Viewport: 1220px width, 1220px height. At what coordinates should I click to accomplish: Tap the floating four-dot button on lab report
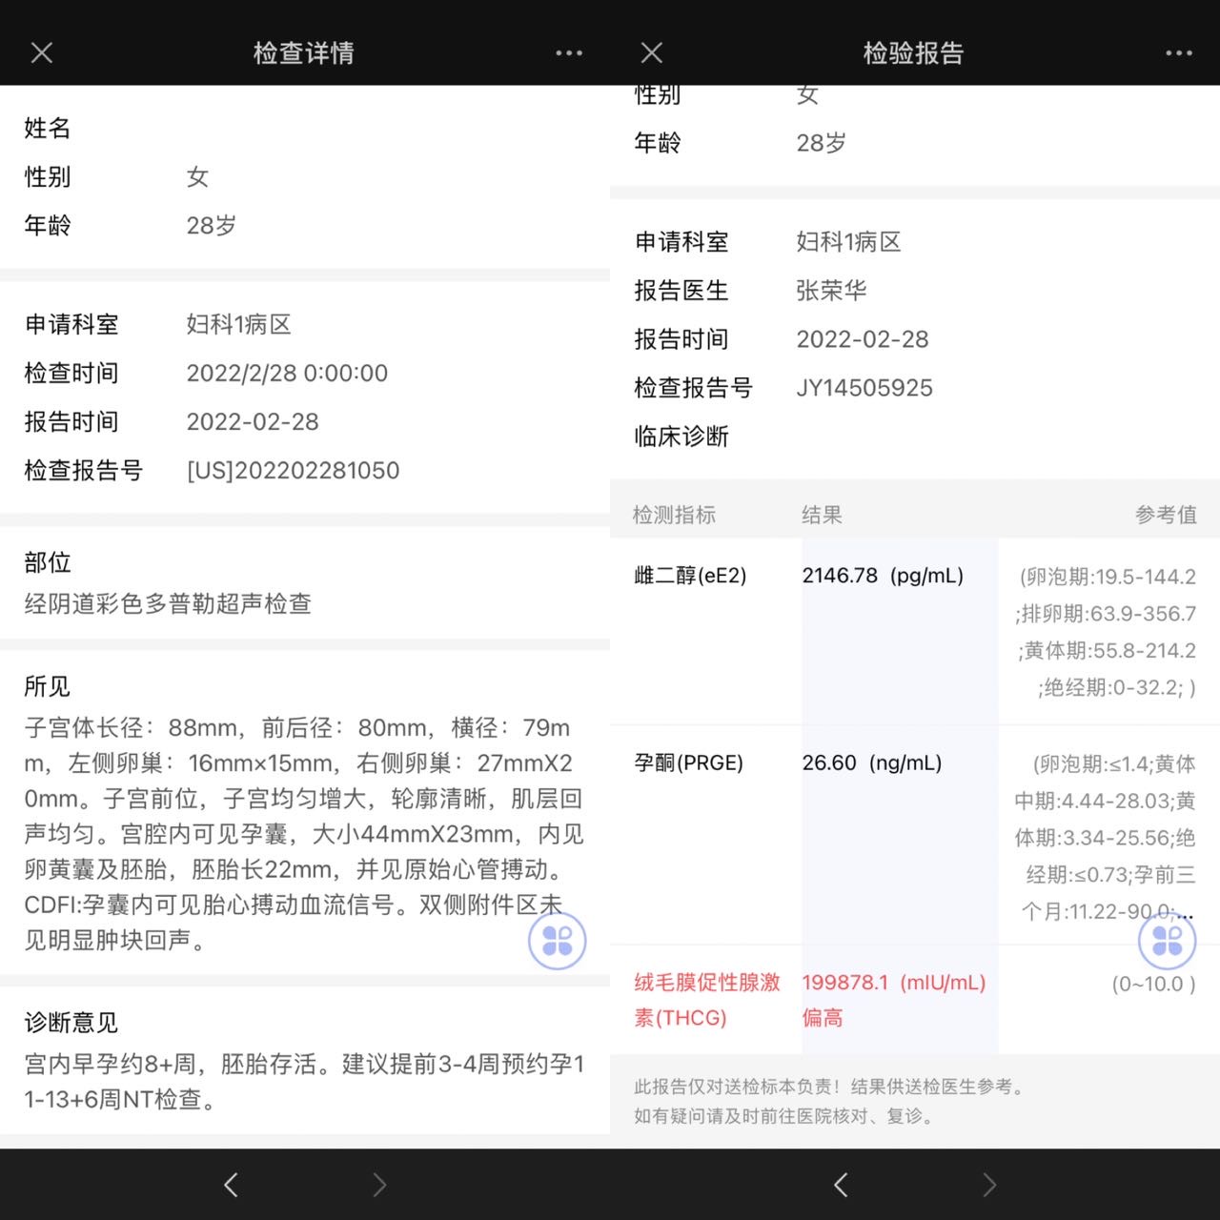(x=1168, y=941)
